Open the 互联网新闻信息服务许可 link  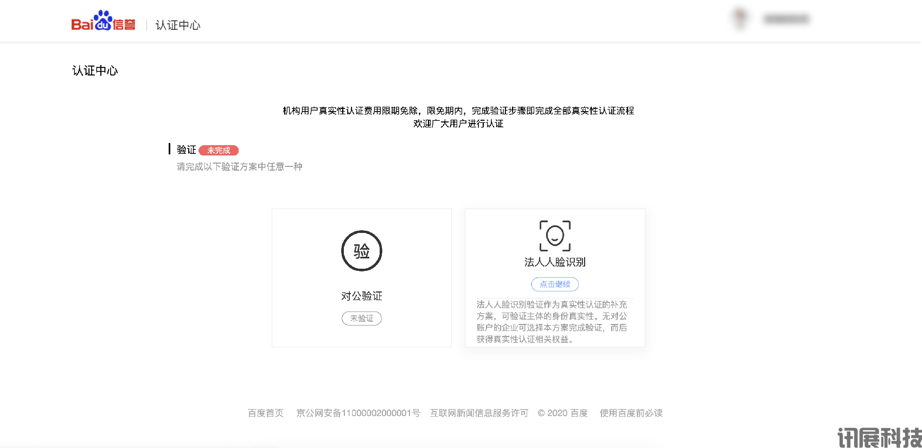coord(479,413)
